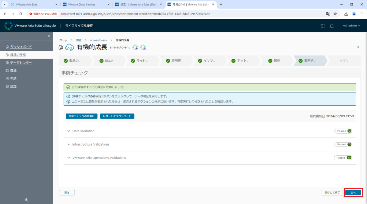Click the 戻る button

pyautogui.click(x=67, y=193)
